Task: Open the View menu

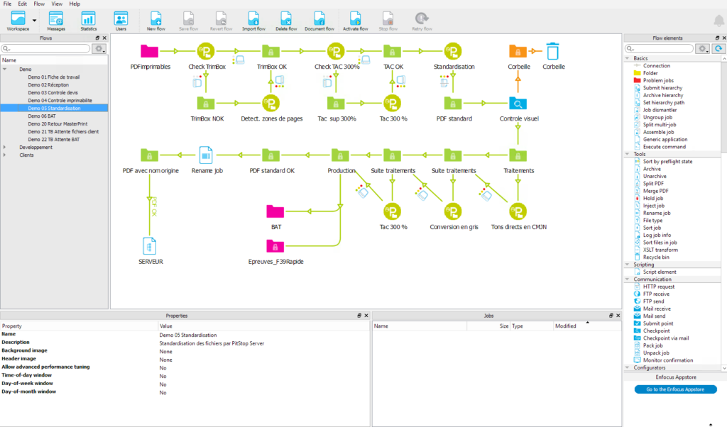Action: click(x=57, y=4)
